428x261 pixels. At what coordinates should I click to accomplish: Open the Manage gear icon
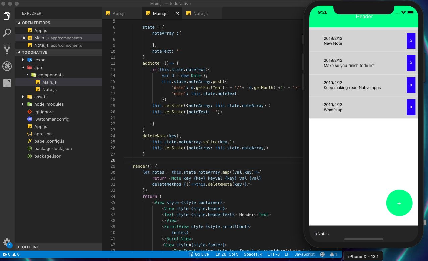pos(7,242)
